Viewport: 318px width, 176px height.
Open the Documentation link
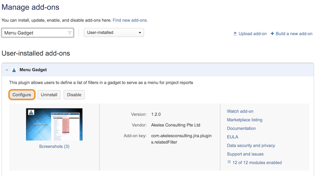point(241,128)
